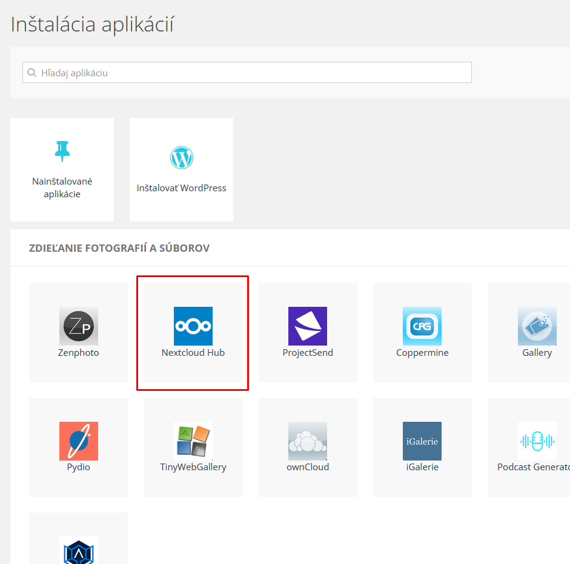Click the ownCloud name label
The width and height of the screenshot is (570, 564).
coord(308,467)
